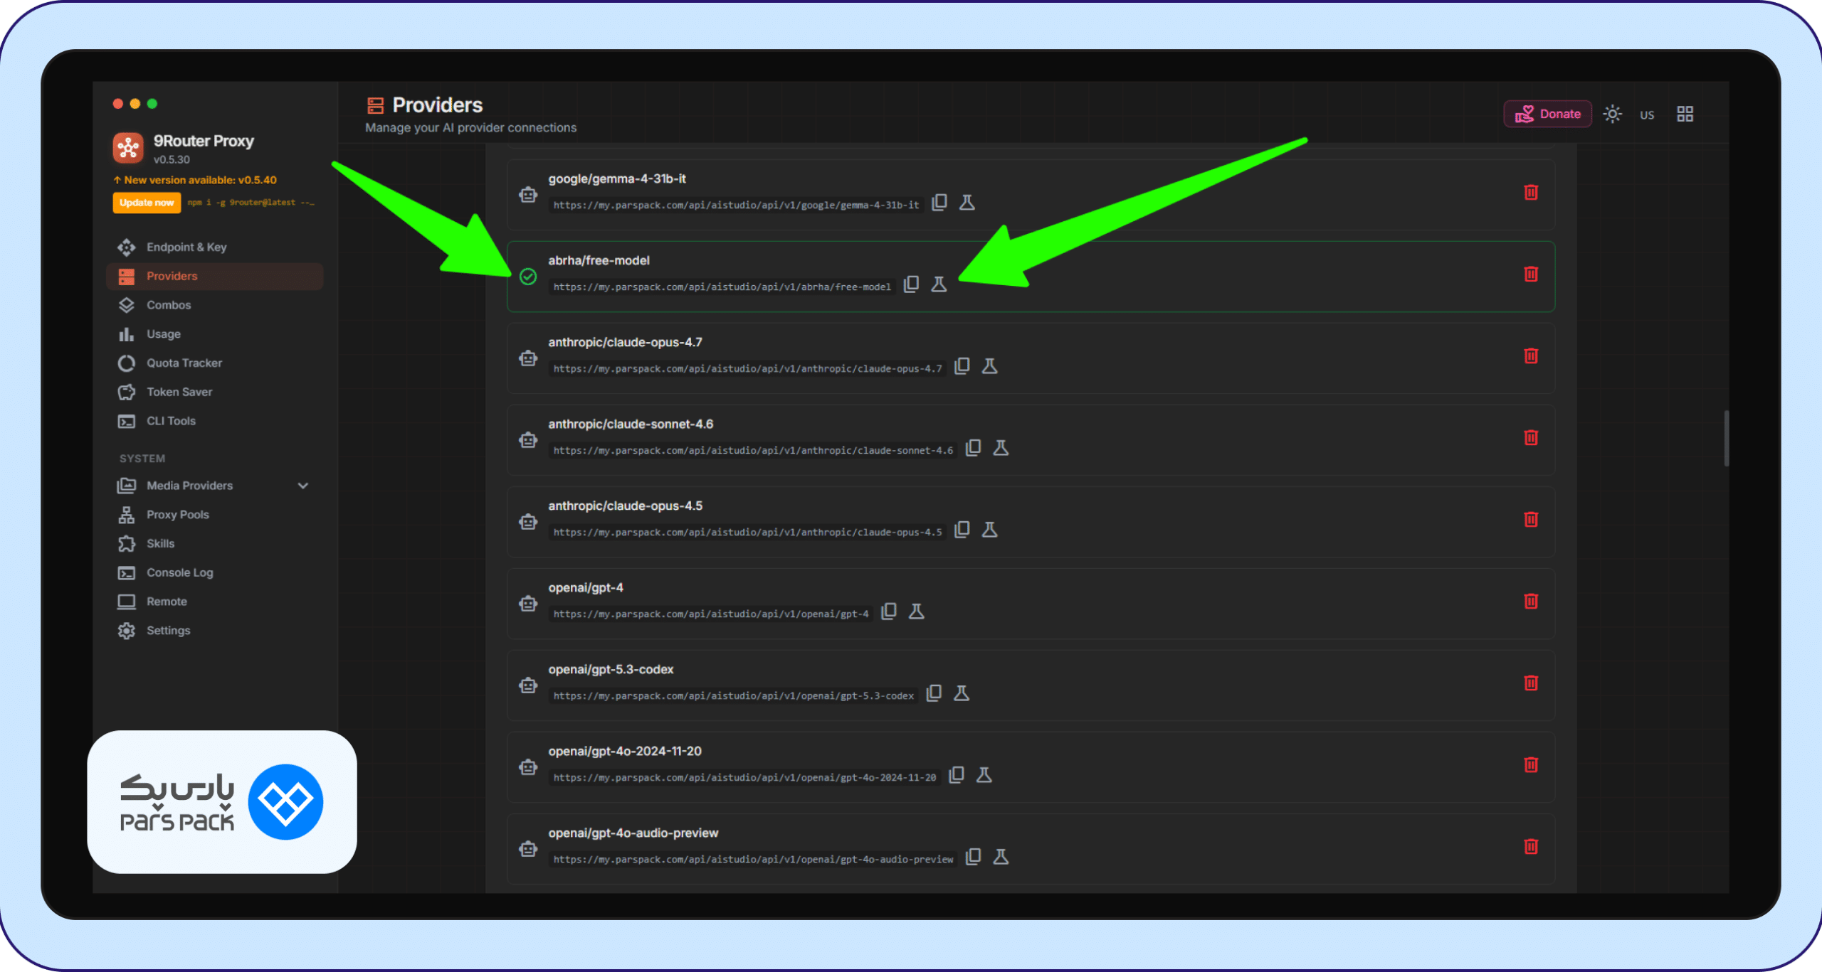Click the openai/gpt-4o-audio-preview URL text

click(x=753, y=860)
